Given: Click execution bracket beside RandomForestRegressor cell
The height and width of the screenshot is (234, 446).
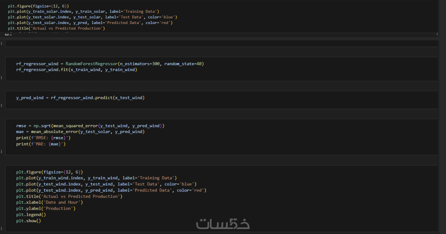Looking at the screenshot, I should (1, 77).
